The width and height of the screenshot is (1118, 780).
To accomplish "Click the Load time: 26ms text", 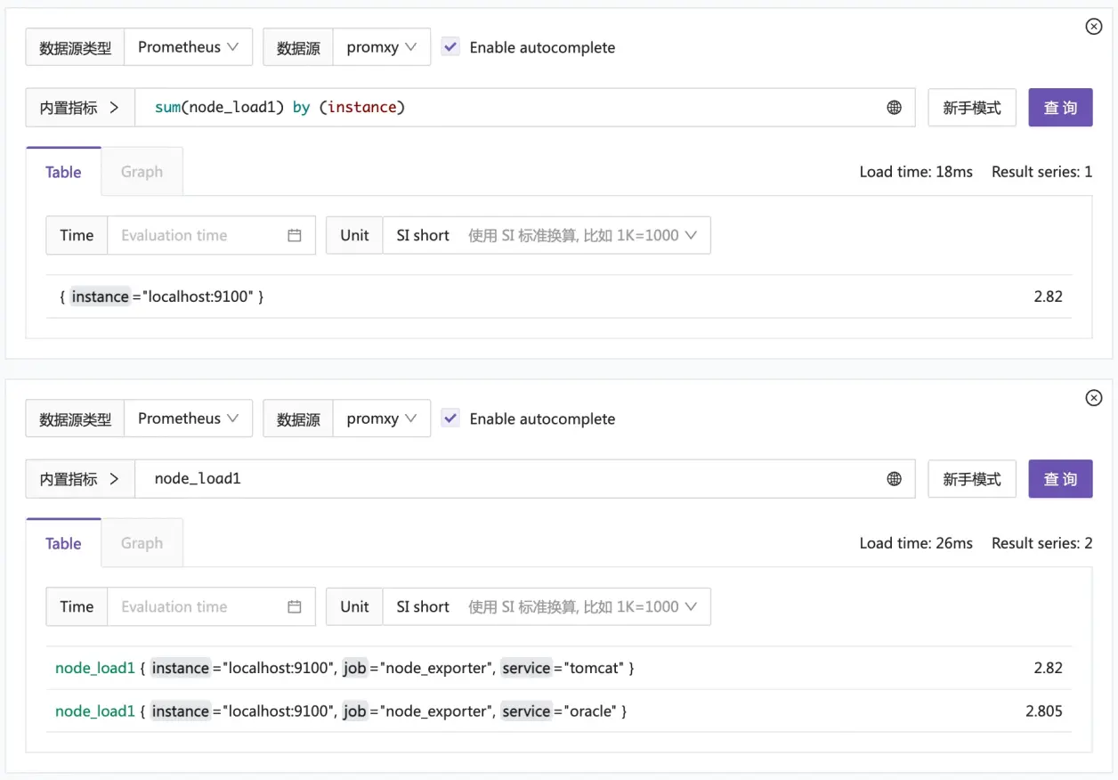I will 916,543.
